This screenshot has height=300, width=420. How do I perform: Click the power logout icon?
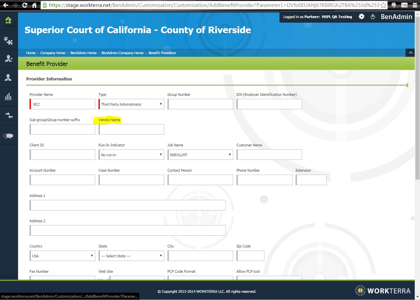pos(373,16)
